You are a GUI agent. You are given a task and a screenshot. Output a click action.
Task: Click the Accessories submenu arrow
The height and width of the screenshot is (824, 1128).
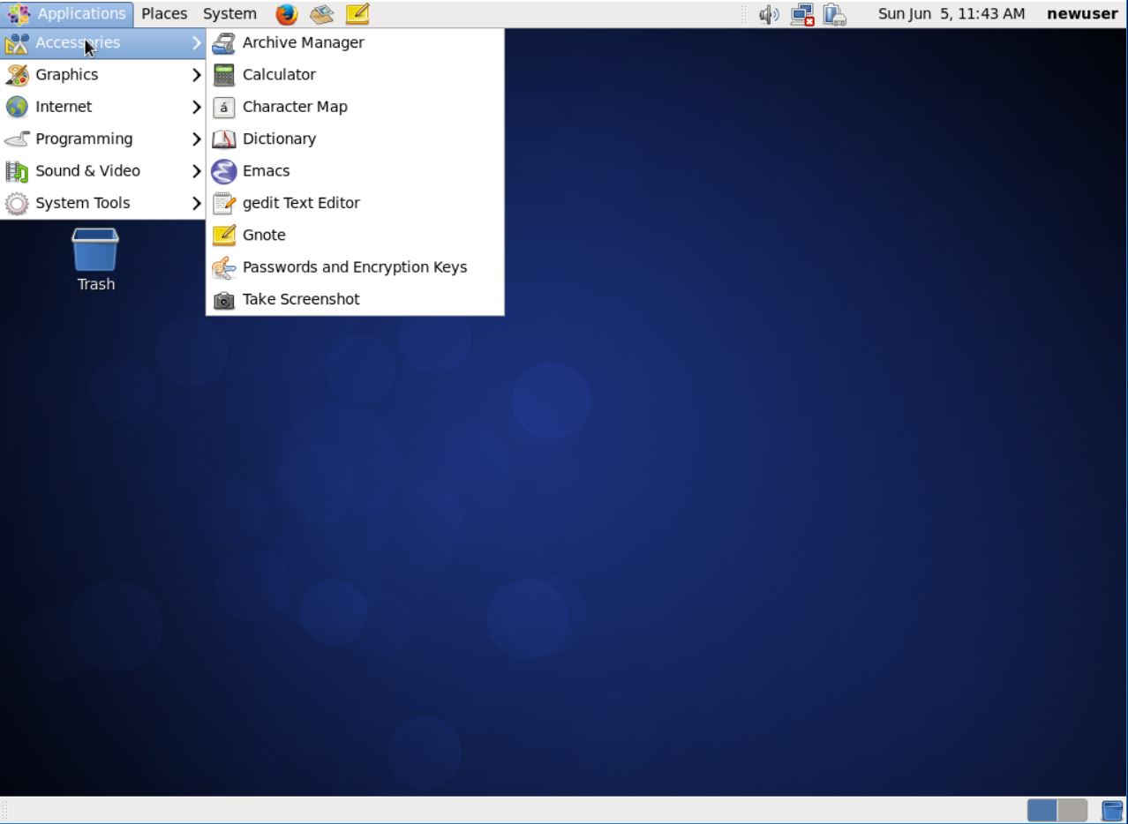(x=197, y=42)
